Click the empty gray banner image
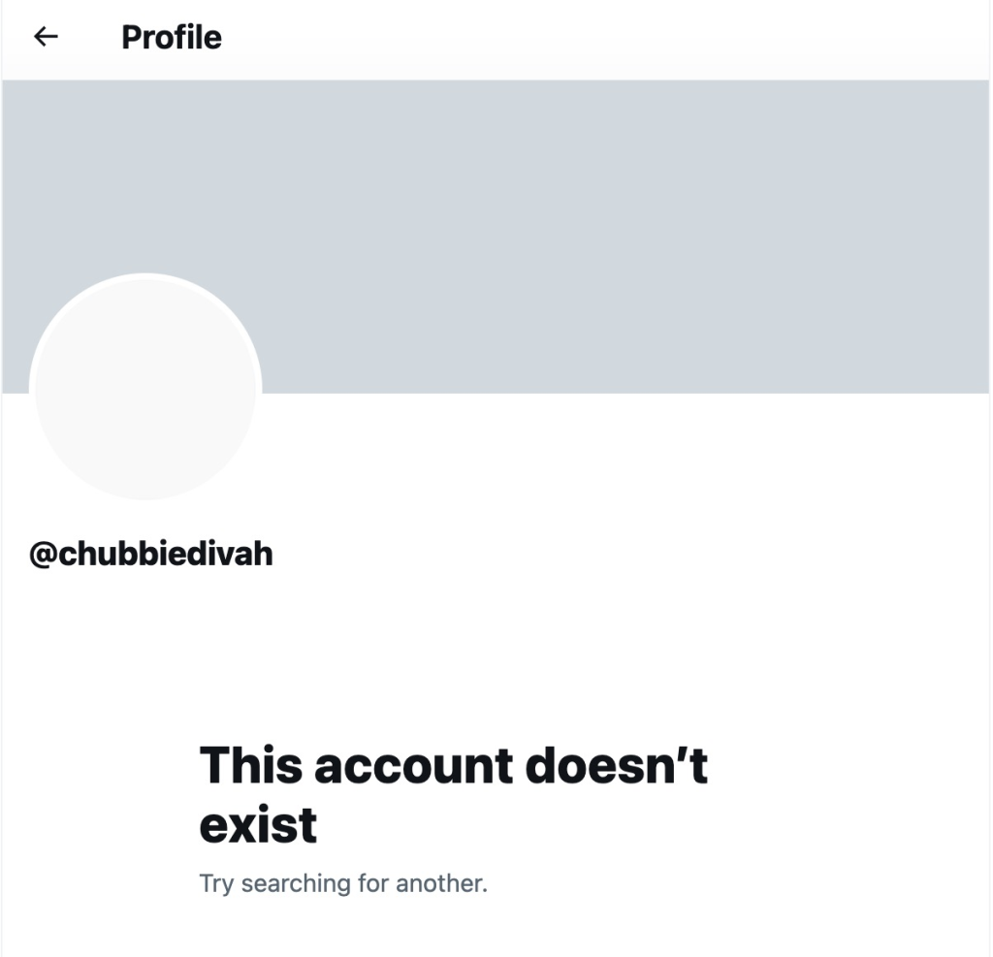The width and height of the screenshot is (993, 957). point(496,237)
